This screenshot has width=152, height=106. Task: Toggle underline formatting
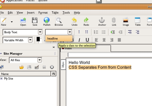[87, 40]
